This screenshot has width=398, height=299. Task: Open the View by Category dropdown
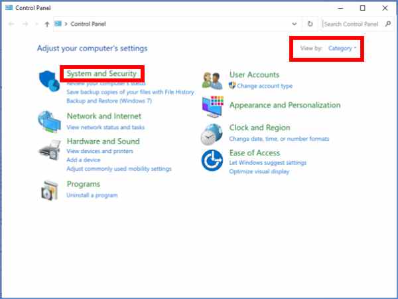coord(342,49)
